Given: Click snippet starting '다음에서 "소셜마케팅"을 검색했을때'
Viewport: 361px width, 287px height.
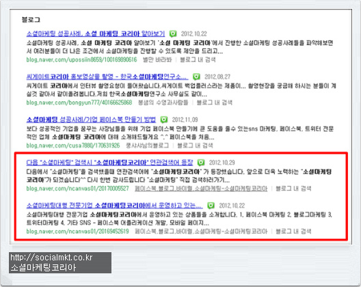Looking at the screenshot, I should pos(179,176).
